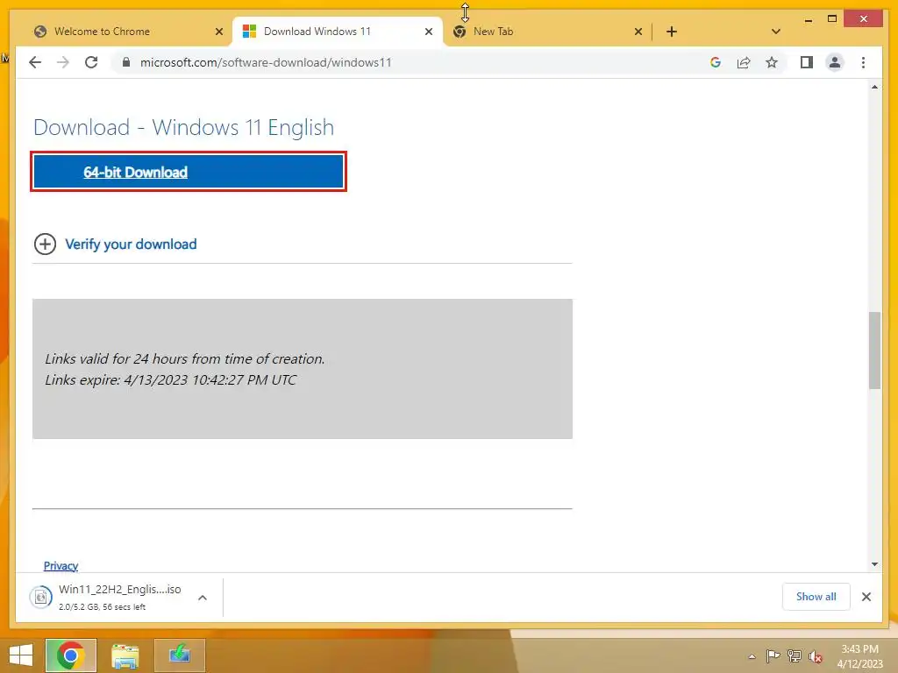
Task: Click the Verify your download link
Action: [131, 244]
